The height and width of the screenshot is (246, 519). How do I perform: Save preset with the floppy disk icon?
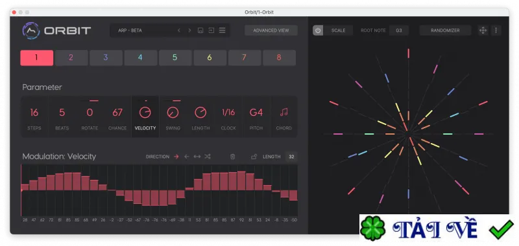pos(200,30)
